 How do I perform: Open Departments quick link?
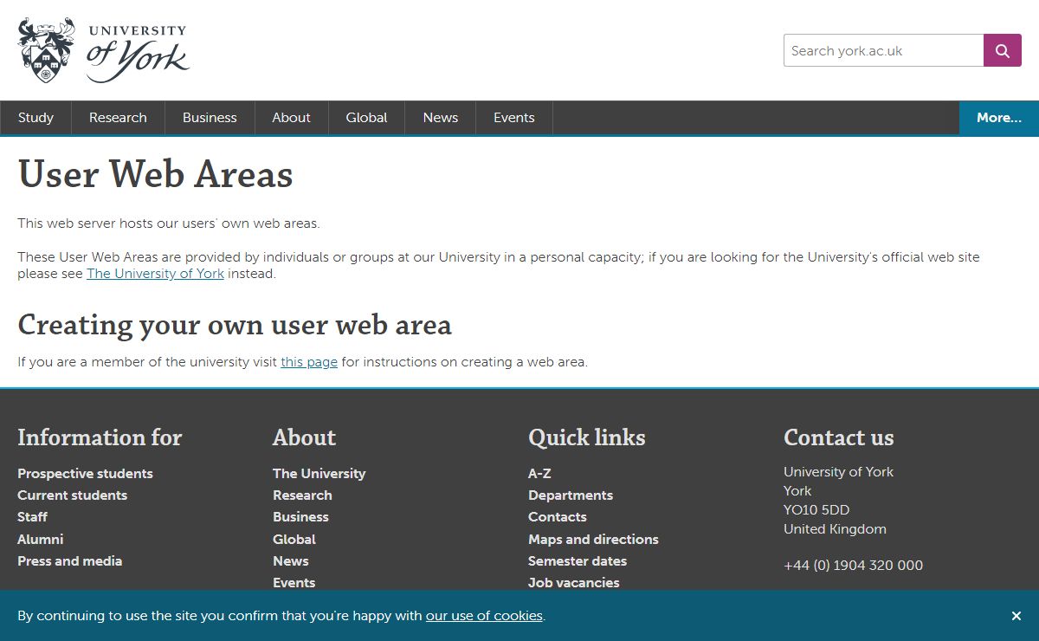pyautogui.click(x=571, y=495)
